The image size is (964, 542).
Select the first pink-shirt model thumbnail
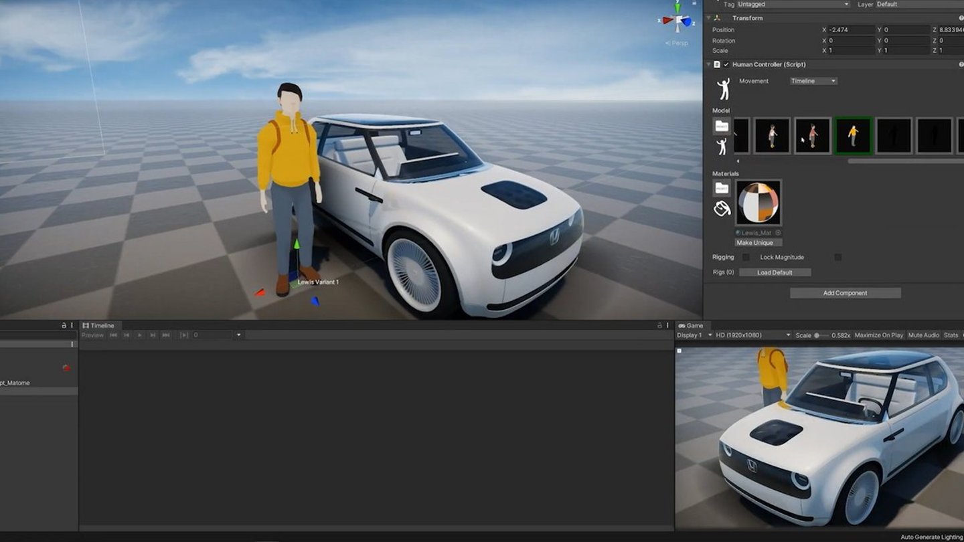(772, 136)
